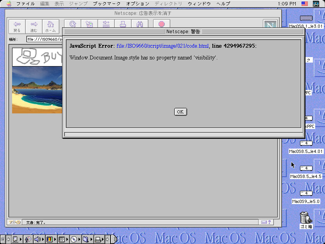Click the control strip left scroll arrow
Image resolution: width=325 pixels, height=244 pixels.
coord(8,239)
